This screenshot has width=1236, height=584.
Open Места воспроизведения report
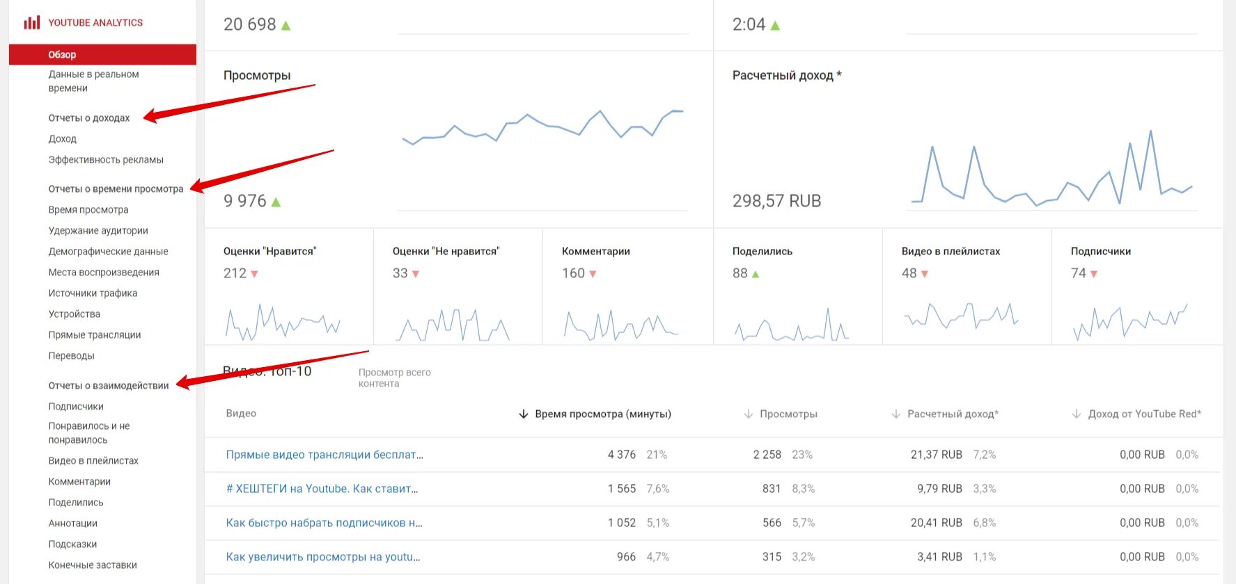tap(104, 273)
